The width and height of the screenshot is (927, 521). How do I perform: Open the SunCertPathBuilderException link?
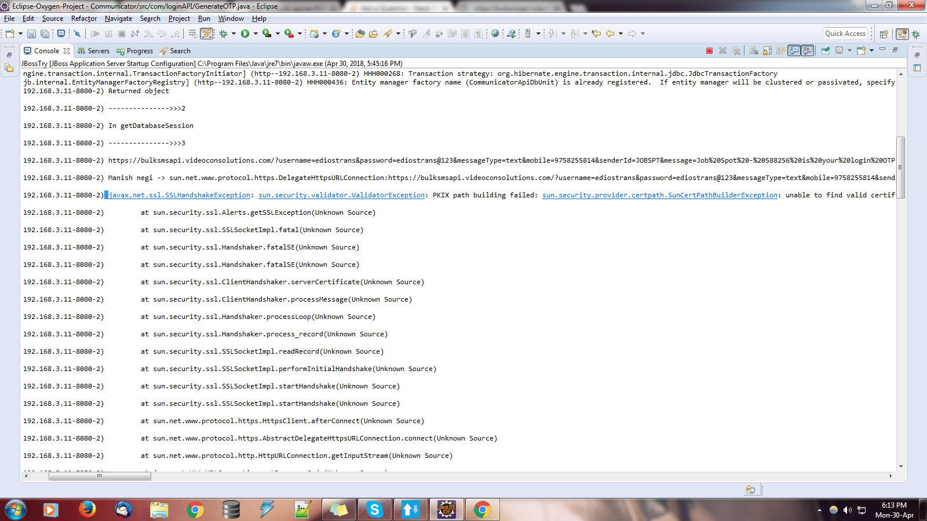click(660, 195)
